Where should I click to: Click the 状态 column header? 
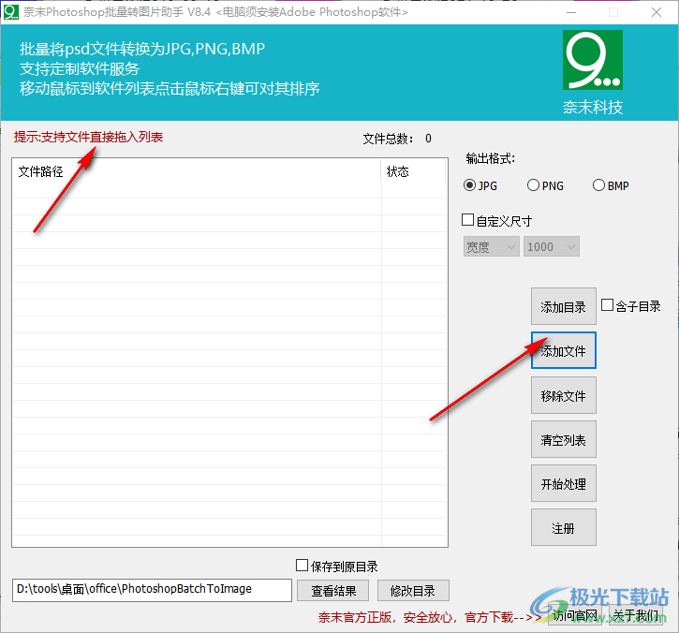tap(414, 171)
